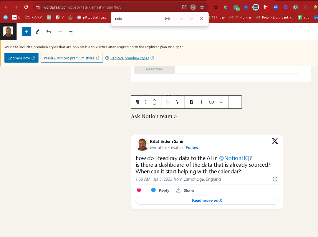Click find-in-page icon in address bar
This screenshot has height=237, width=318.
[193, 7]
